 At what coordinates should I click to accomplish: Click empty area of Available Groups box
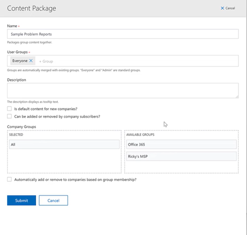(x=181, y=167)
